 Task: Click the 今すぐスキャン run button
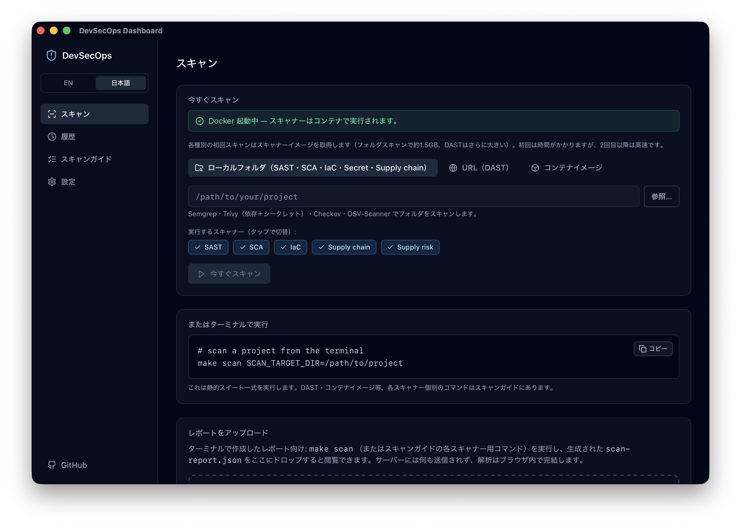click(229, 274)
